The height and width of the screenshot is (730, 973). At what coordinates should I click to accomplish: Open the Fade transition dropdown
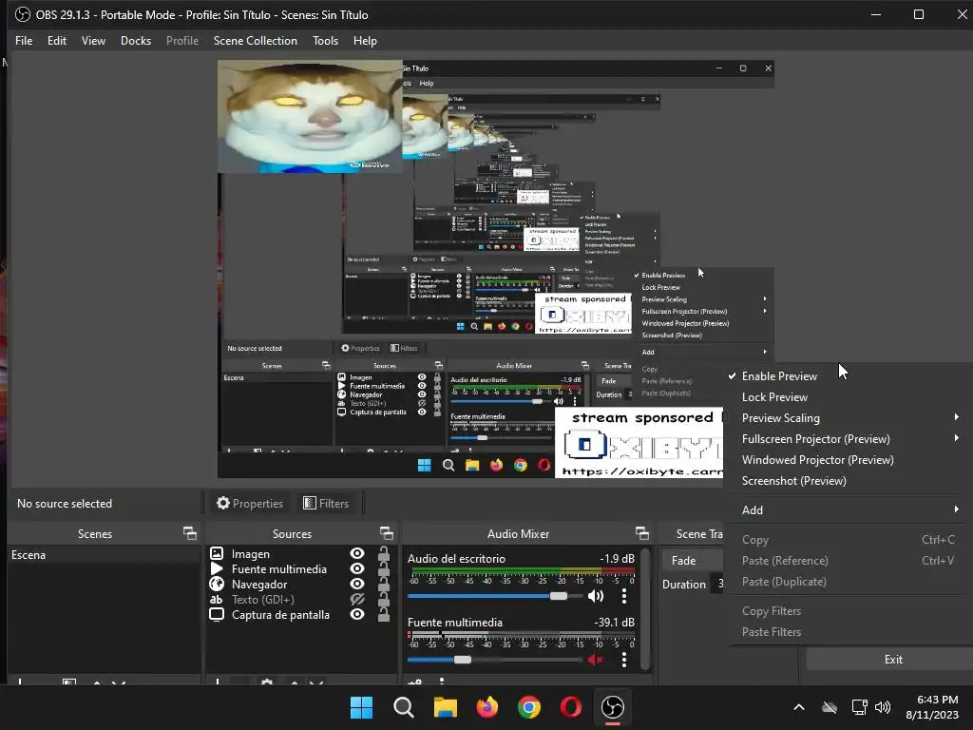(x=692, y=561)
